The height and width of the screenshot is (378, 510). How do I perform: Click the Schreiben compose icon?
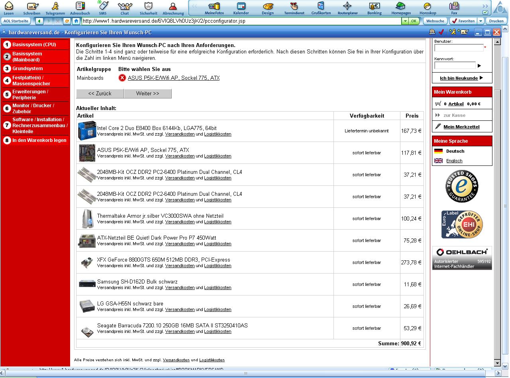pos(32,8)
